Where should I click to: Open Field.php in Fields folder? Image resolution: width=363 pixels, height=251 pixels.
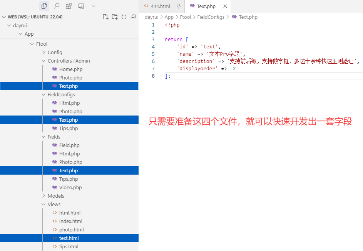(x=69, y=145)
